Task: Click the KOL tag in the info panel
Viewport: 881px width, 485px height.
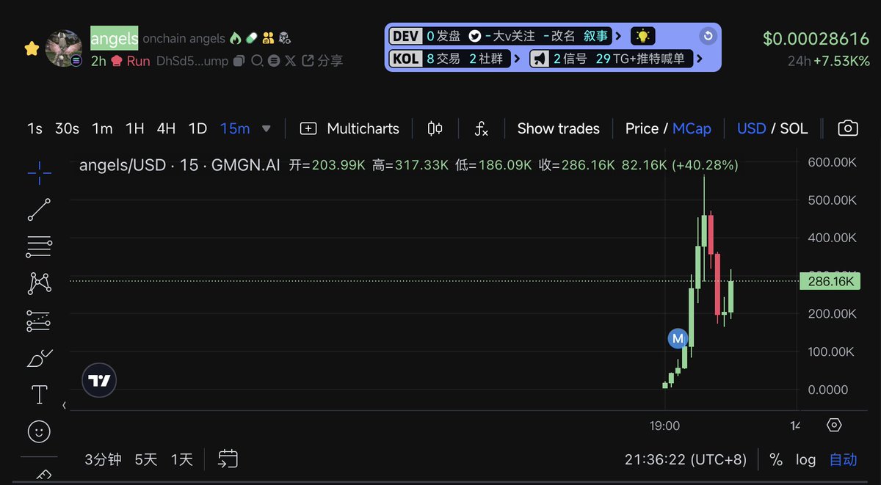Action: click(406, 58)
